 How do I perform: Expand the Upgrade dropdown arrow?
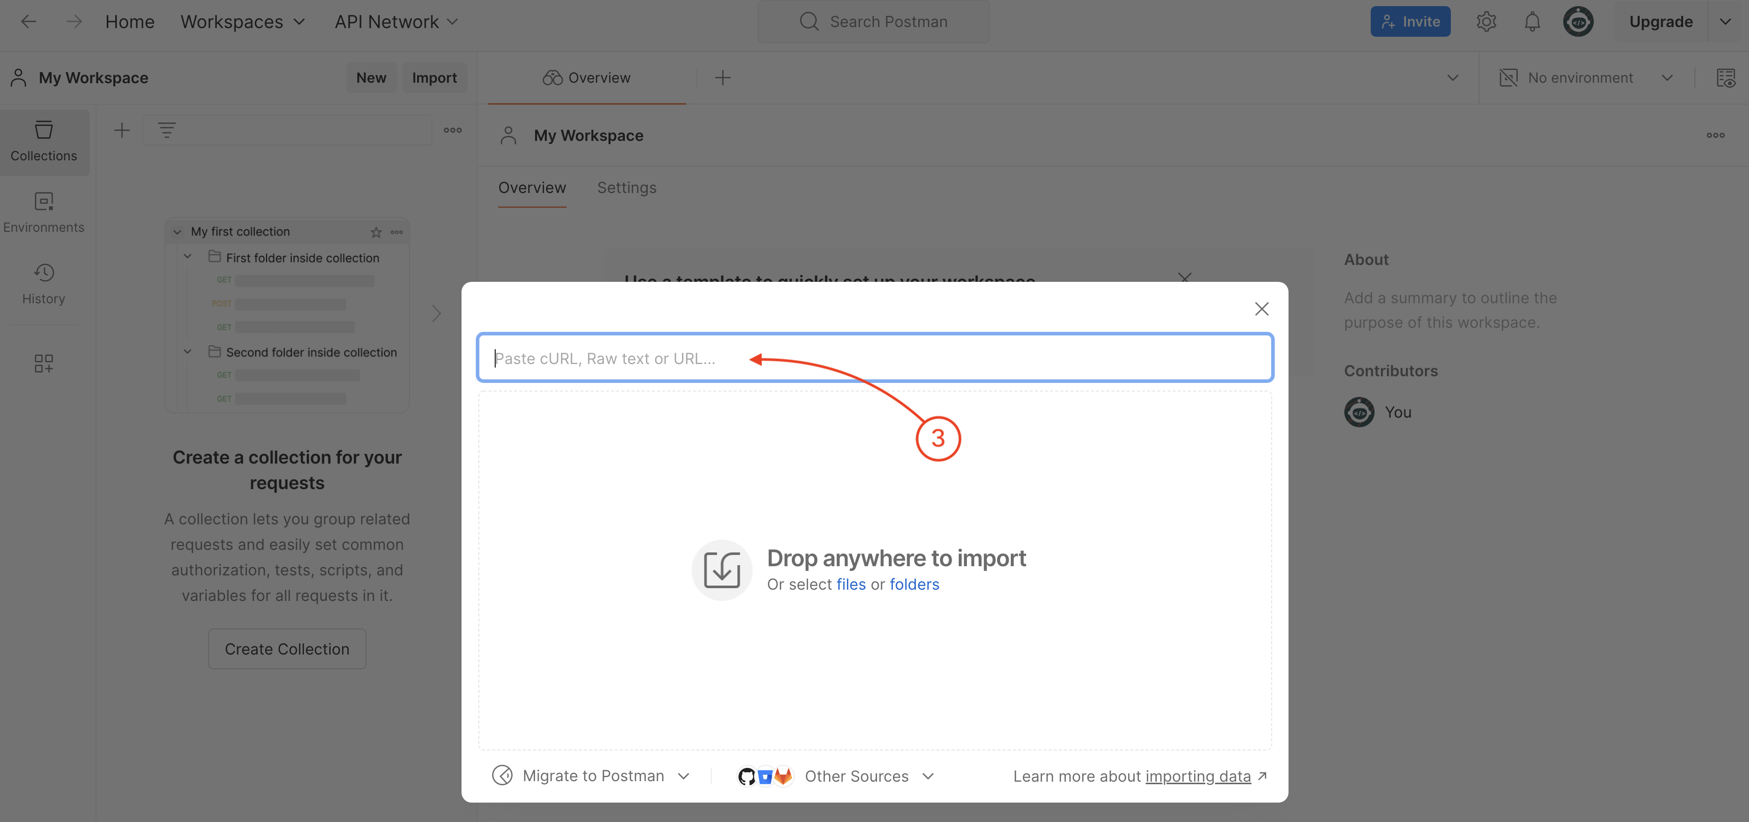[1725, 22]
